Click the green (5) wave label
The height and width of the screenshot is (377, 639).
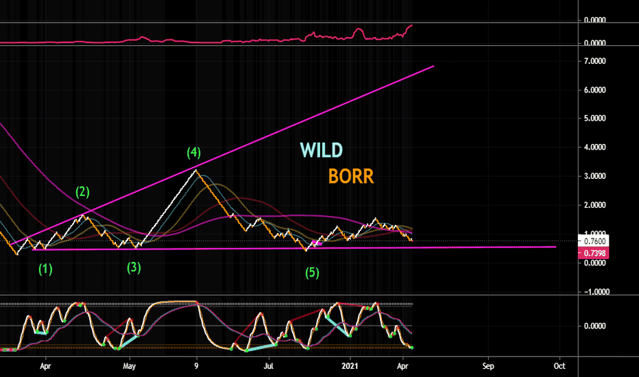[312, 273]
